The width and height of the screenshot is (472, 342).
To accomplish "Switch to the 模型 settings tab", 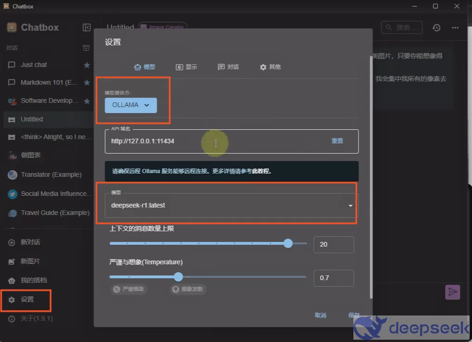I will (145, 67).
